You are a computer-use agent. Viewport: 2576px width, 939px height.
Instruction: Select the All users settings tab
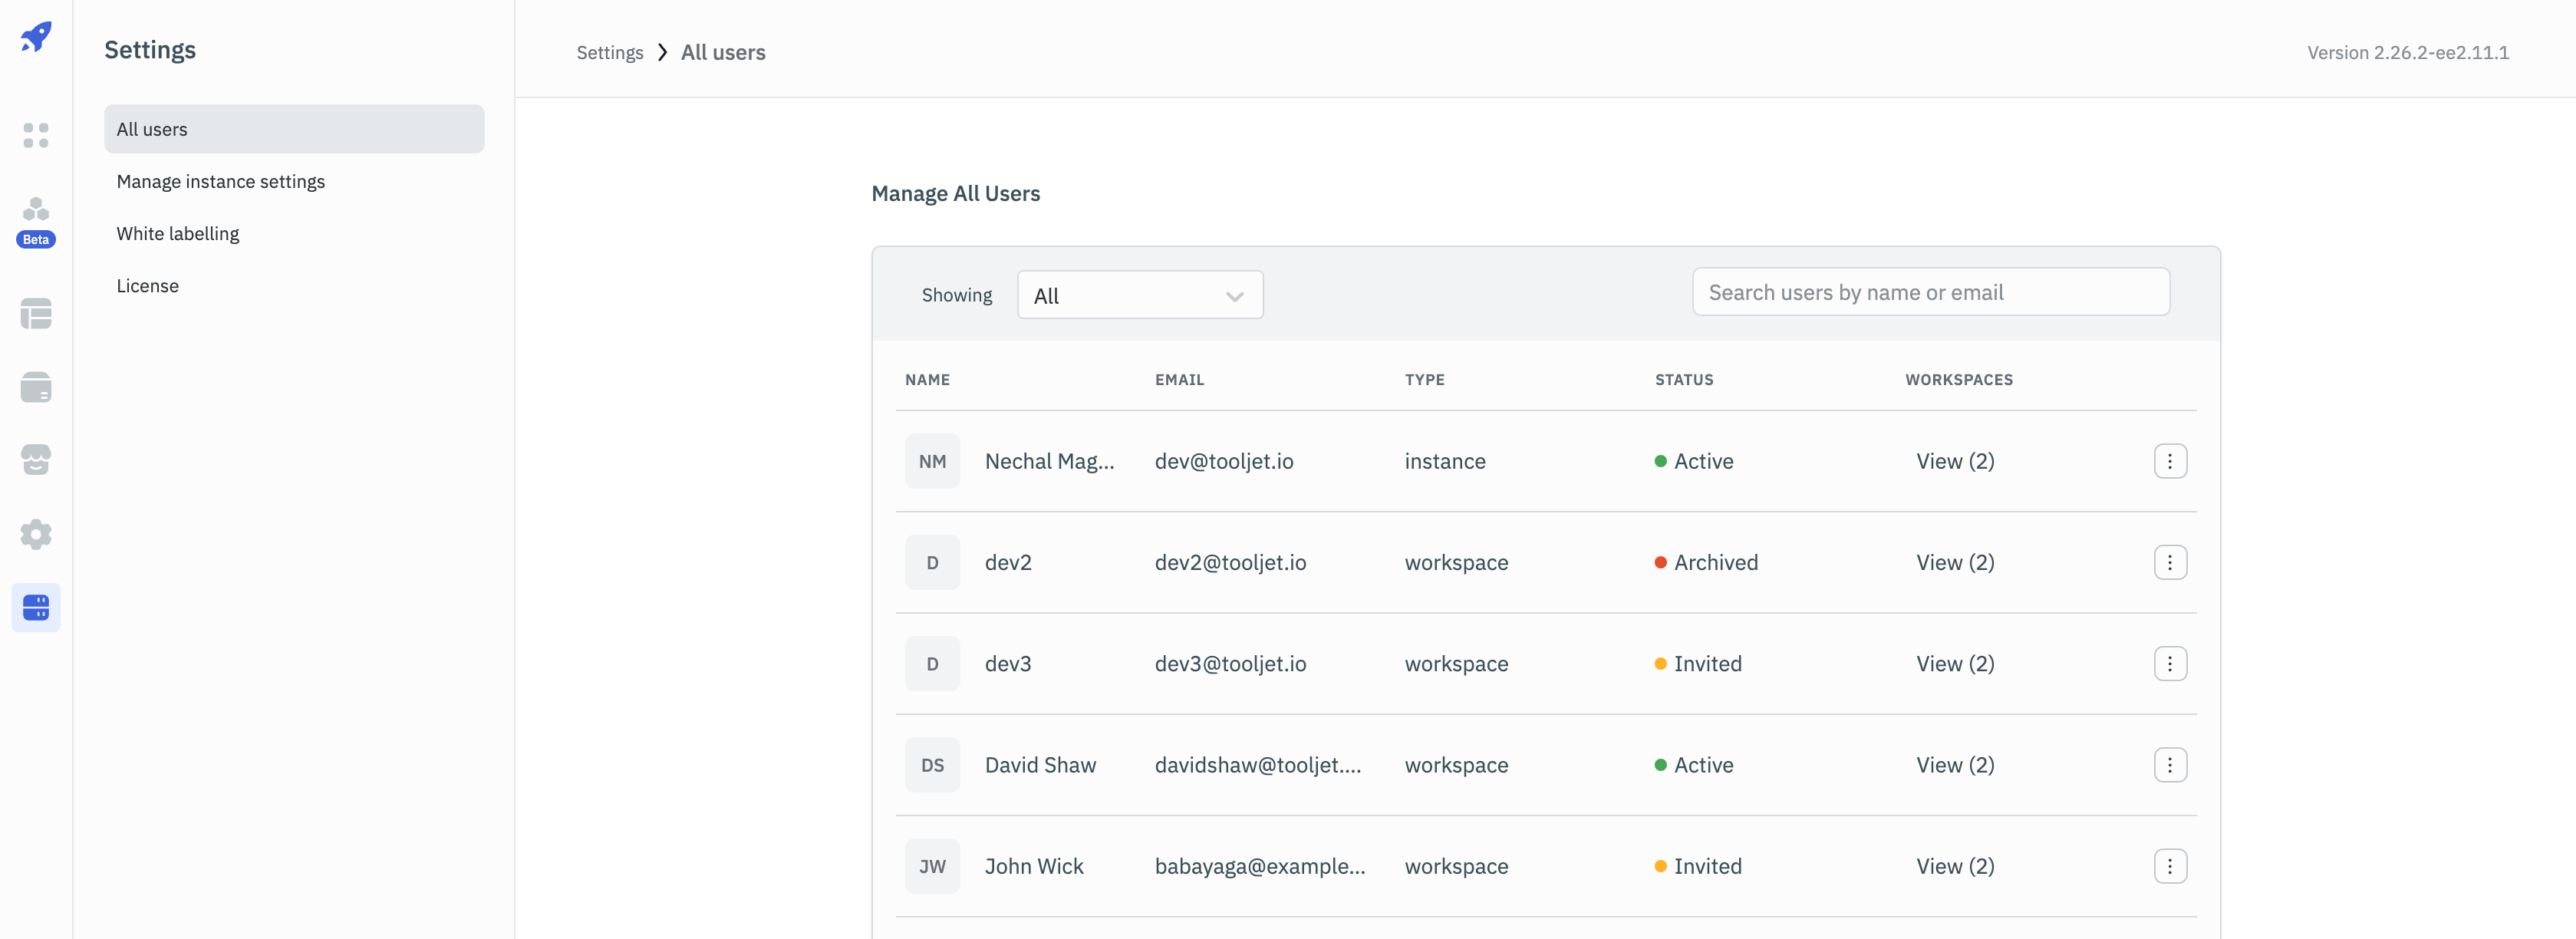point(294,129)
